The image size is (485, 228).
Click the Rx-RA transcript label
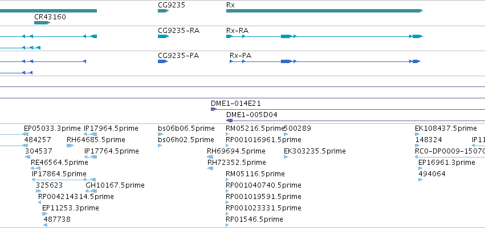[237, 31]
